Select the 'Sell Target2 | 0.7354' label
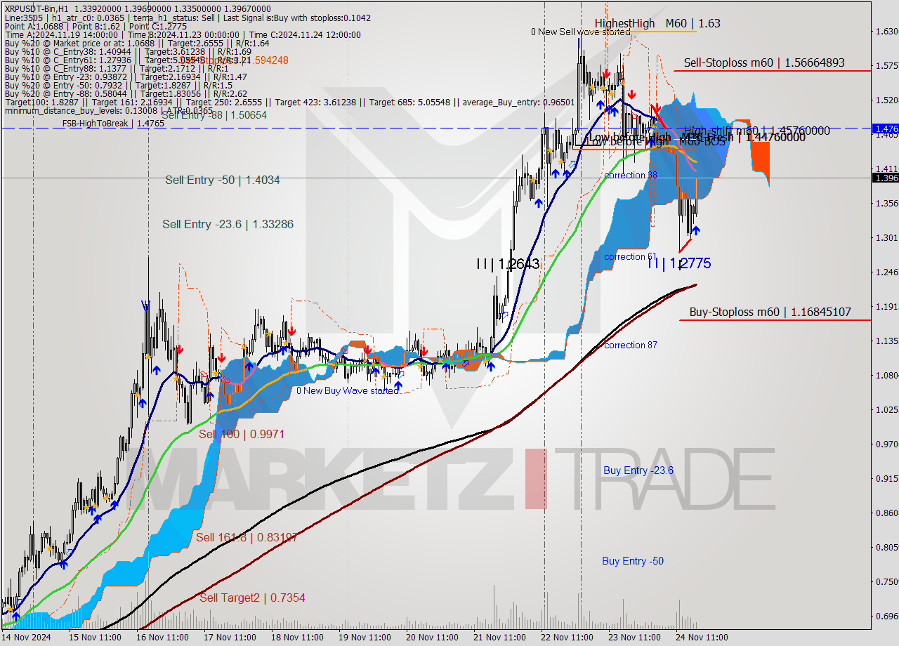899x646 pixels. tap(252, 598)
